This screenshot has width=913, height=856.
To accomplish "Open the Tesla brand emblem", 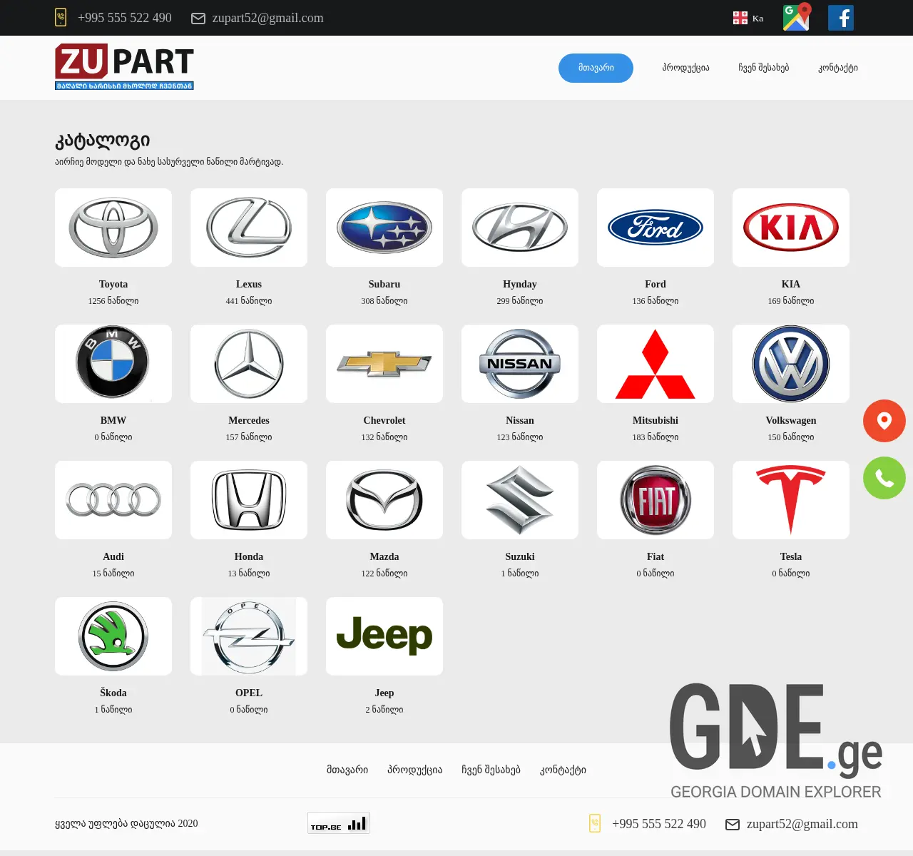I will 790,500.
